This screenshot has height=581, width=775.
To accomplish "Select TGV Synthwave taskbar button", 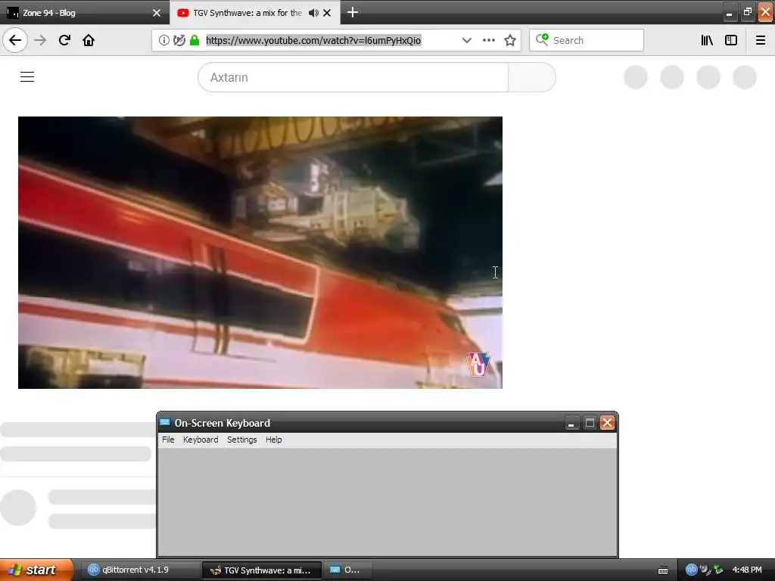I will (x=262, y=570).
